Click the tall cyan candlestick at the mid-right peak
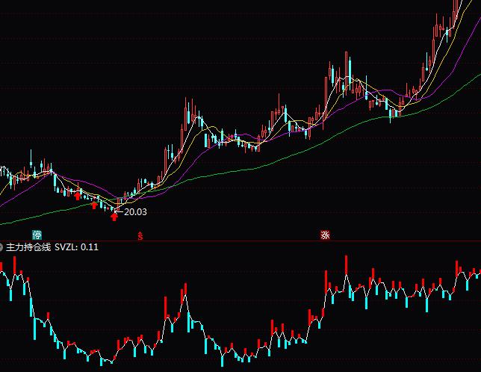Viewport: 481px width, 372px height. coord(348,69)
